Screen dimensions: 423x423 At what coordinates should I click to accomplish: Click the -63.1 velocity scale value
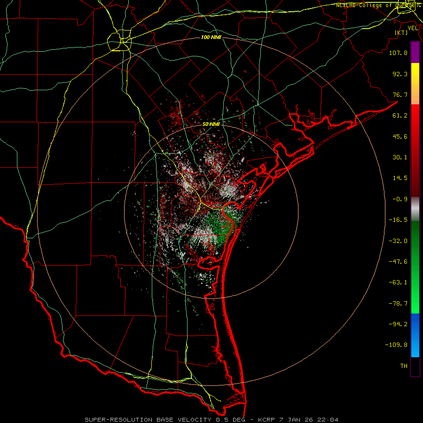tap(398, 282)
